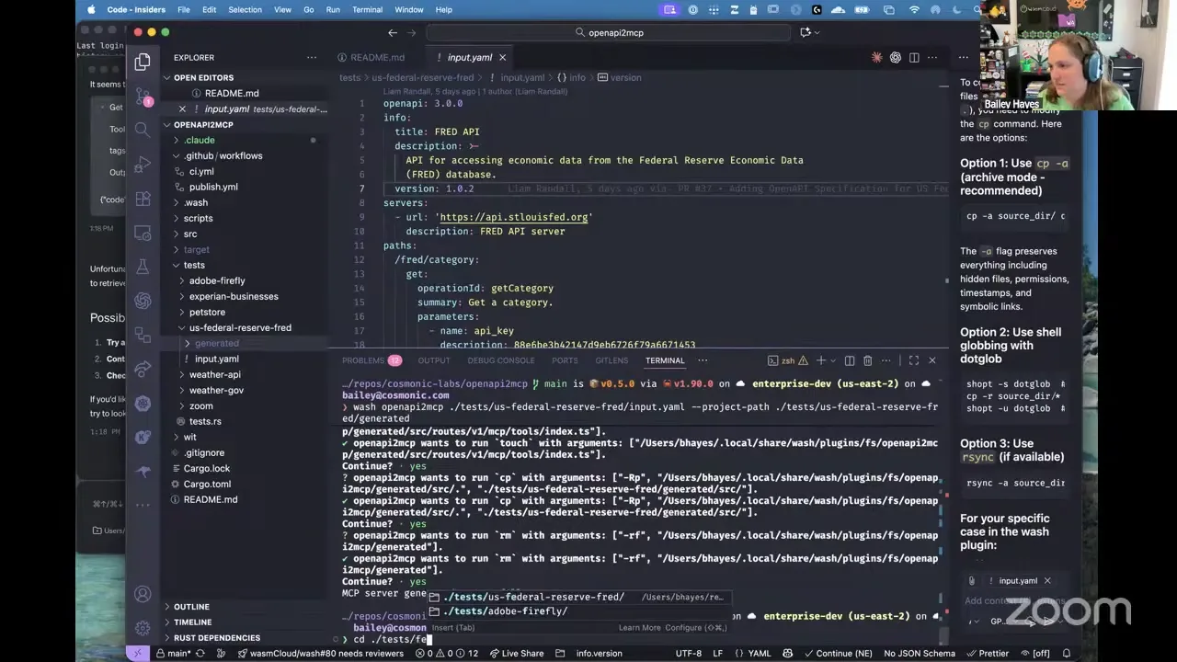
Task: Click the Explorer more actions ellipsis
Action: (314, 57)
